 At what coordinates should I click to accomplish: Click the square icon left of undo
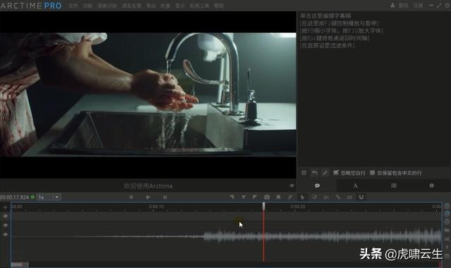[304, 173]
